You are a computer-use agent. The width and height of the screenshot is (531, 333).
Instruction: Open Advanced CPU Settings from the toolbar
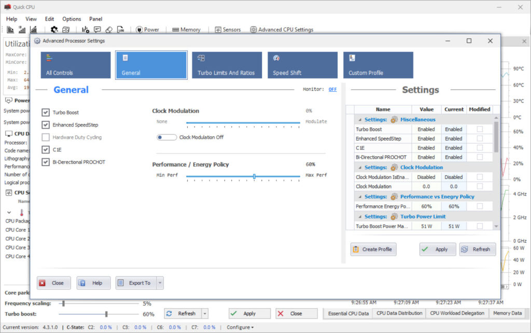click(282, 30)
